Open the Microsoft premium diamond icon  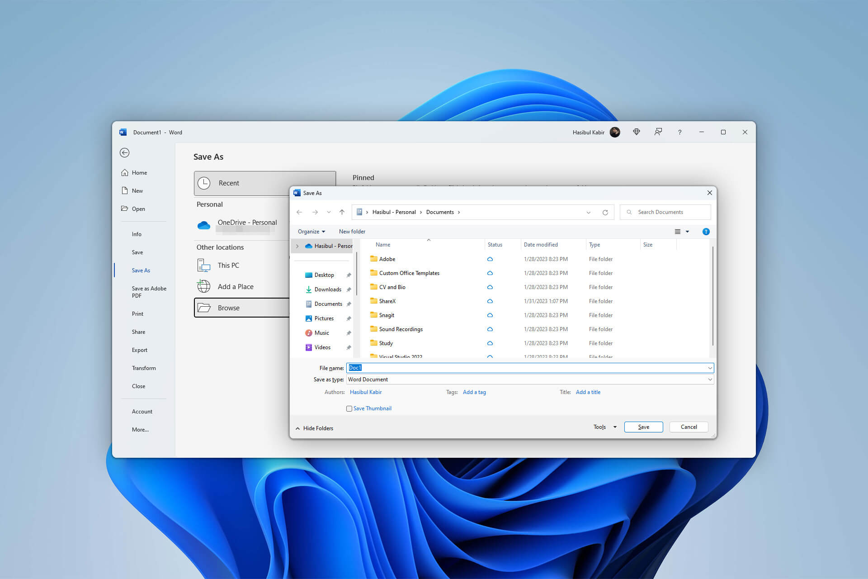tap(637, 132)
